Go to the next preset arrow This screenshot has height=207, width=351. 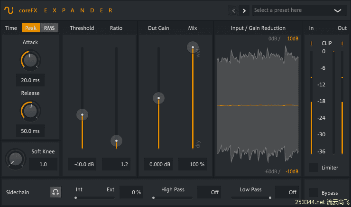pos(244,10)
